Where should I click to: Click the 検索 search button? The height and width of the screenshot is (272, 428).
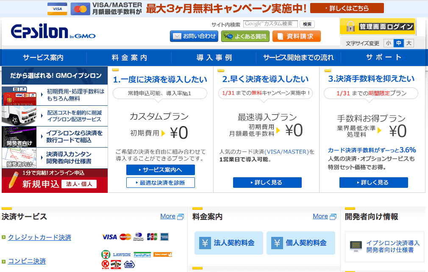click(307, 24)
